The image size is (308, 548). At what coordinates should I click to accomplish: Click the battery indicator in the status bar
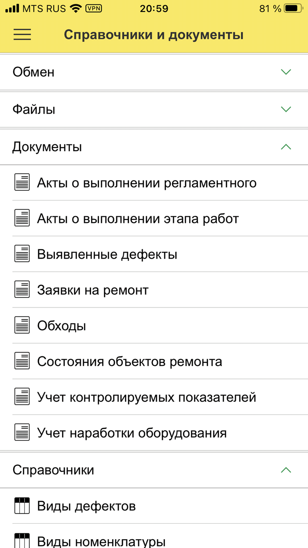click(292, 7)
